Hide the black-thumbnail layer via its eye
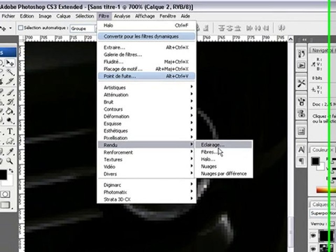336x252 pixels. (x=313, y=236)
